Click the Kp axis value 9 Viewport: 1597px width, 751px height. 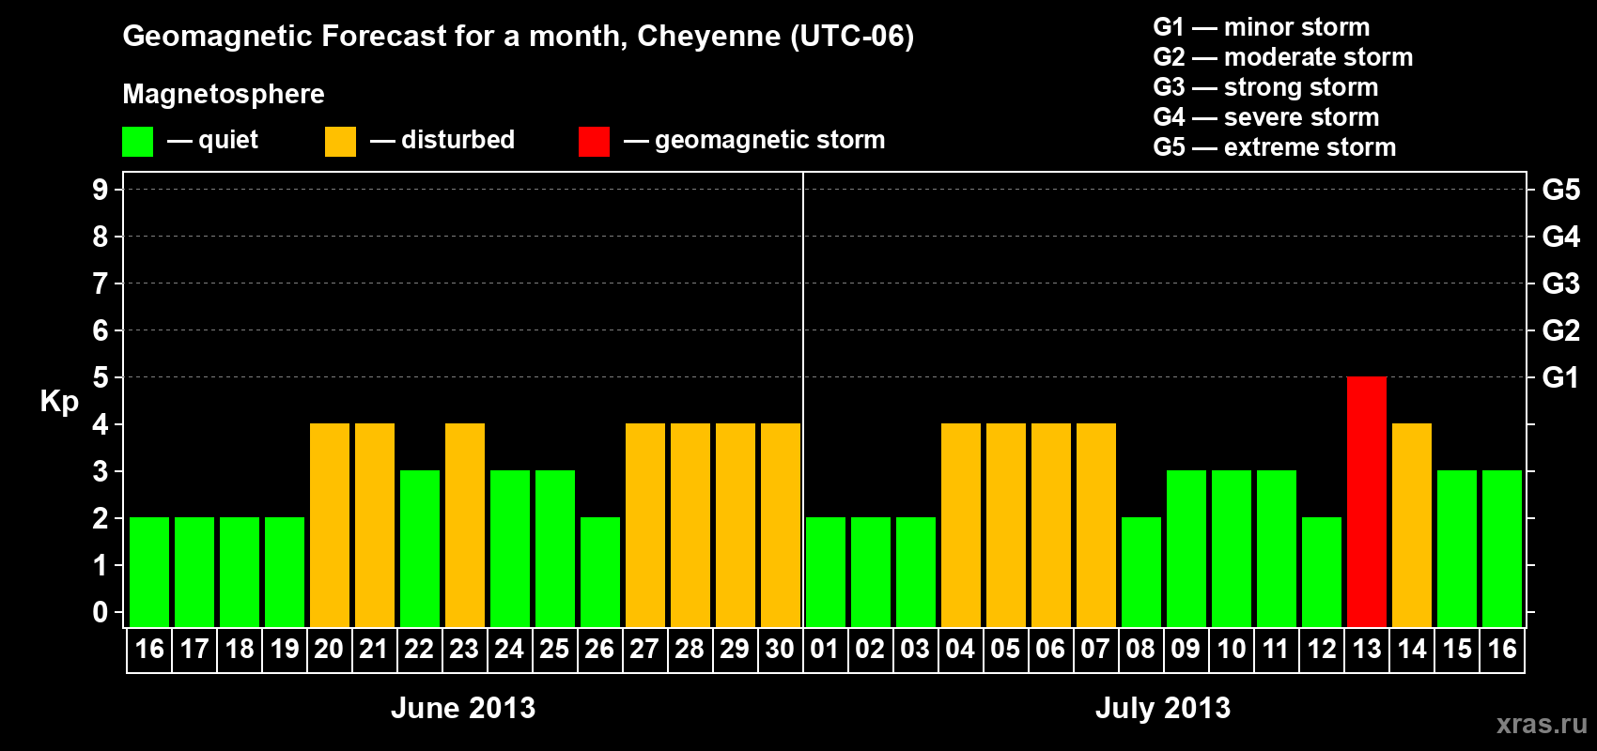[x=101, y=190]
